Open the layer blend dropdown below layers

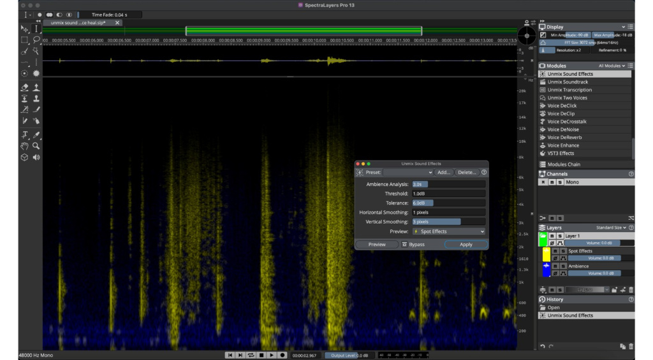pos(587,290)
